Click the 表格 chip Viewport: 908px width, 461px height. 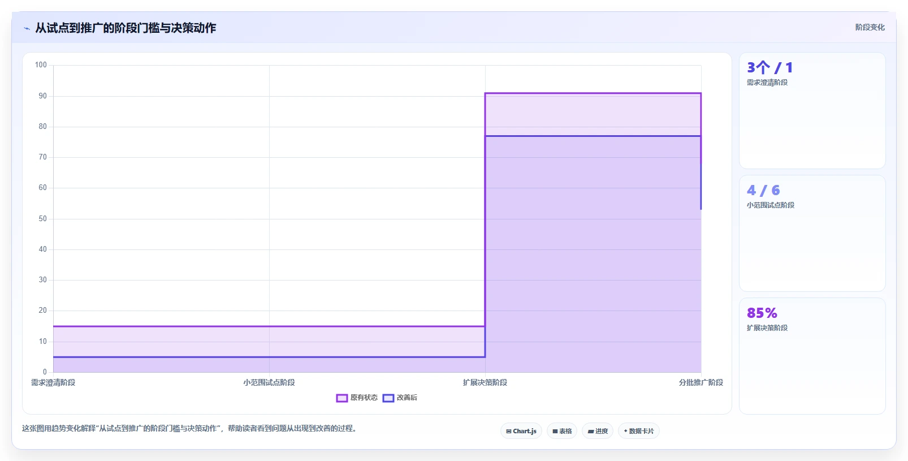[562, 431]
